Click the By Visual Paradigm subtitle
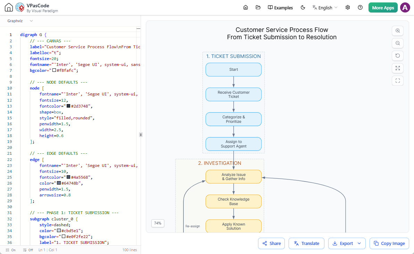 coord(42,11)
